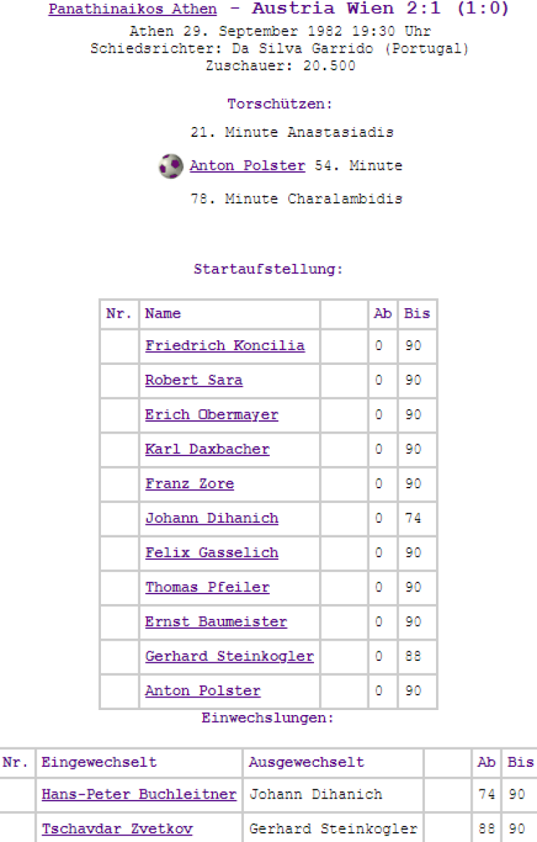This screenshot has width=537, height=842.
Task: Select the Robert Sara link
Action: coord(193,380)
